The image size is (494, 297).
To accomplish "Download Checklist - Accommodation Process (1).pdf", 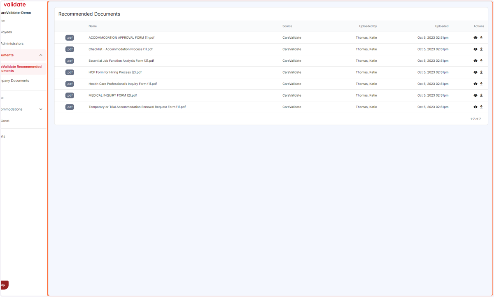I will [481, 49].
